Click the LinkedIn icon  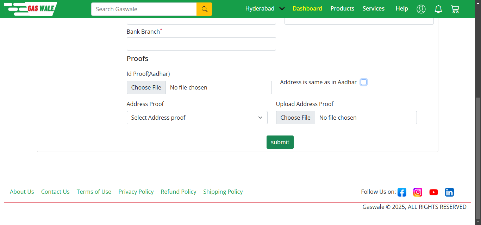click(x=449, y=192)
